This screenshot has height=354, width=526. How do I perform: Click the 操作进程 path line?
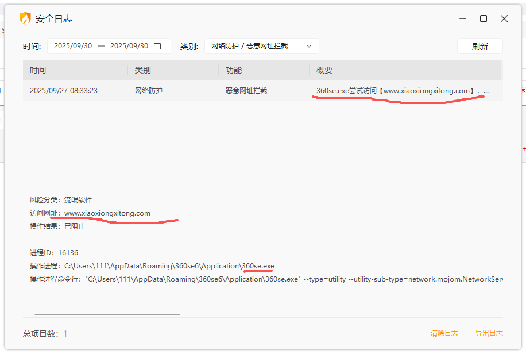coord(152,266)
